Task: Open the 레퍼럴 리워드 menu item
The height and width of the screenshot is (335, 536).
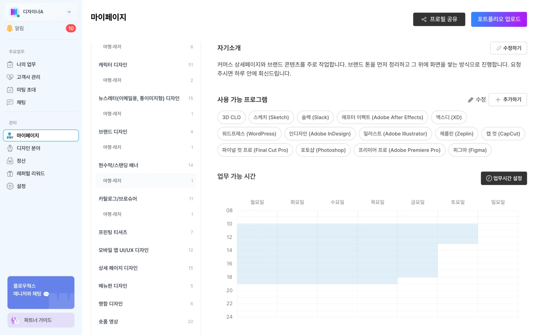Action: (x=41, y=174)
